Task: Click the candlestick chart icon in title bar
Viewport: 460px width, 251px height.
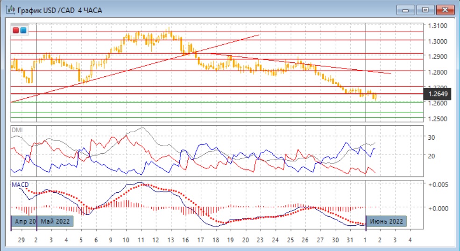Action: pos(9,10)
